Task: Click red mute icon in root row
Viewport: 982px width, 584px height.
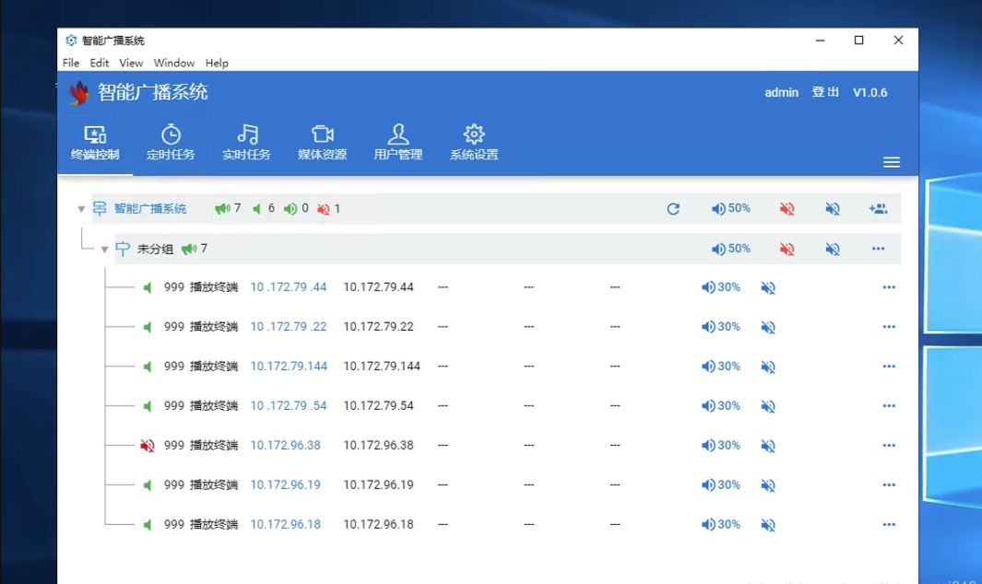Action: pyautogui.click(x=787, y=208)
